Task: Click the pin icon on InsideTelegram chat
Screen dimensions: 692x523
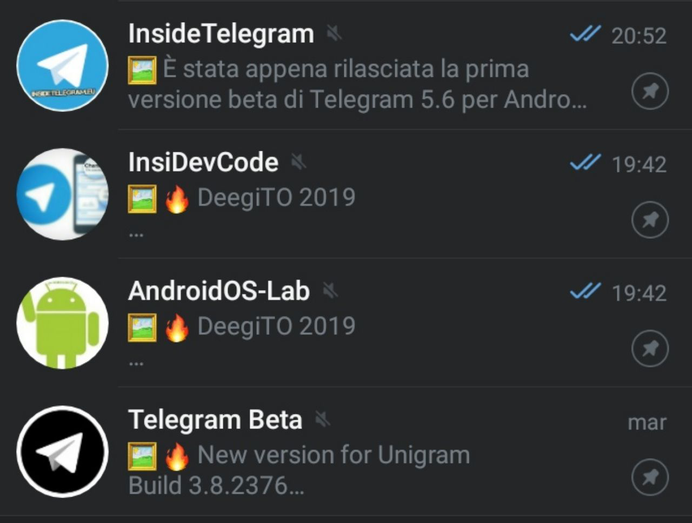Action: pos(650,91)
